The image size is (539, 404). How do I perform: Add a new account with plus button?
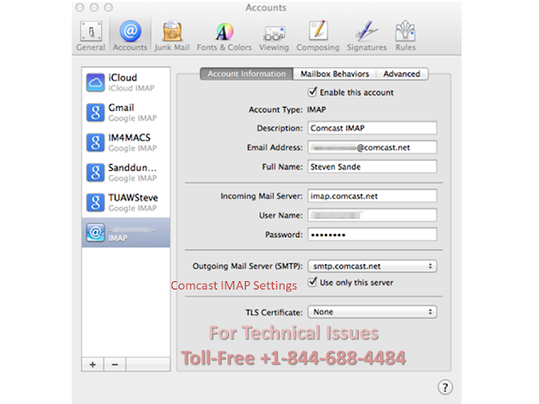[x=93, y=364]
